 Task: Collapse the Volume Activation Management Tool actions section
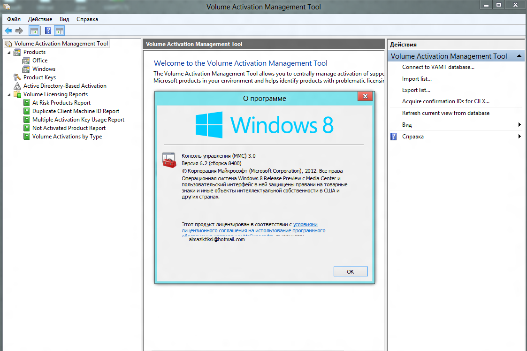coord(519,56)
